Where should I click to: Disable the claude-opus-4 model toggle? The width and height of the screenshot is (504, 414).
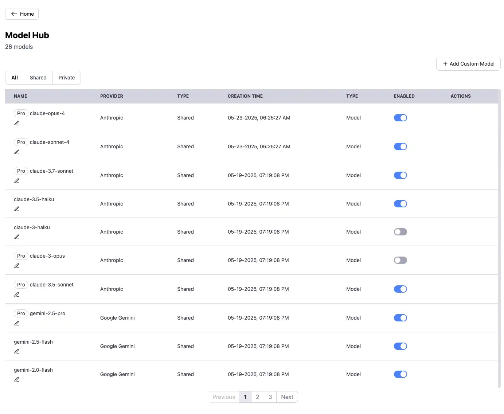coord(400,118)
